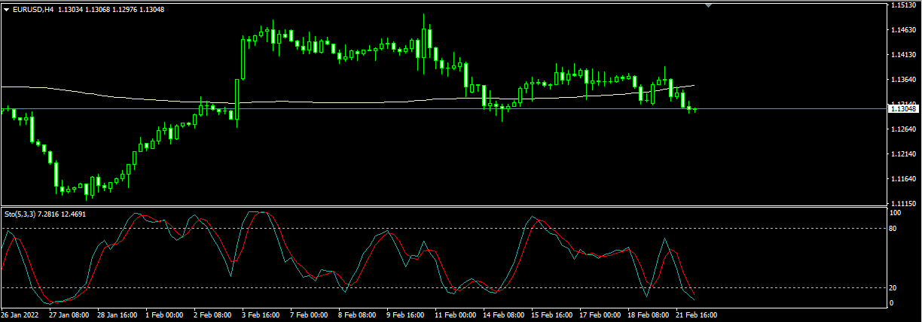The width and height of the screenshot is (922, 322).
Task: Click the 1.15130 price scale label
Action: pyautogui.click(x=902, y=5)
